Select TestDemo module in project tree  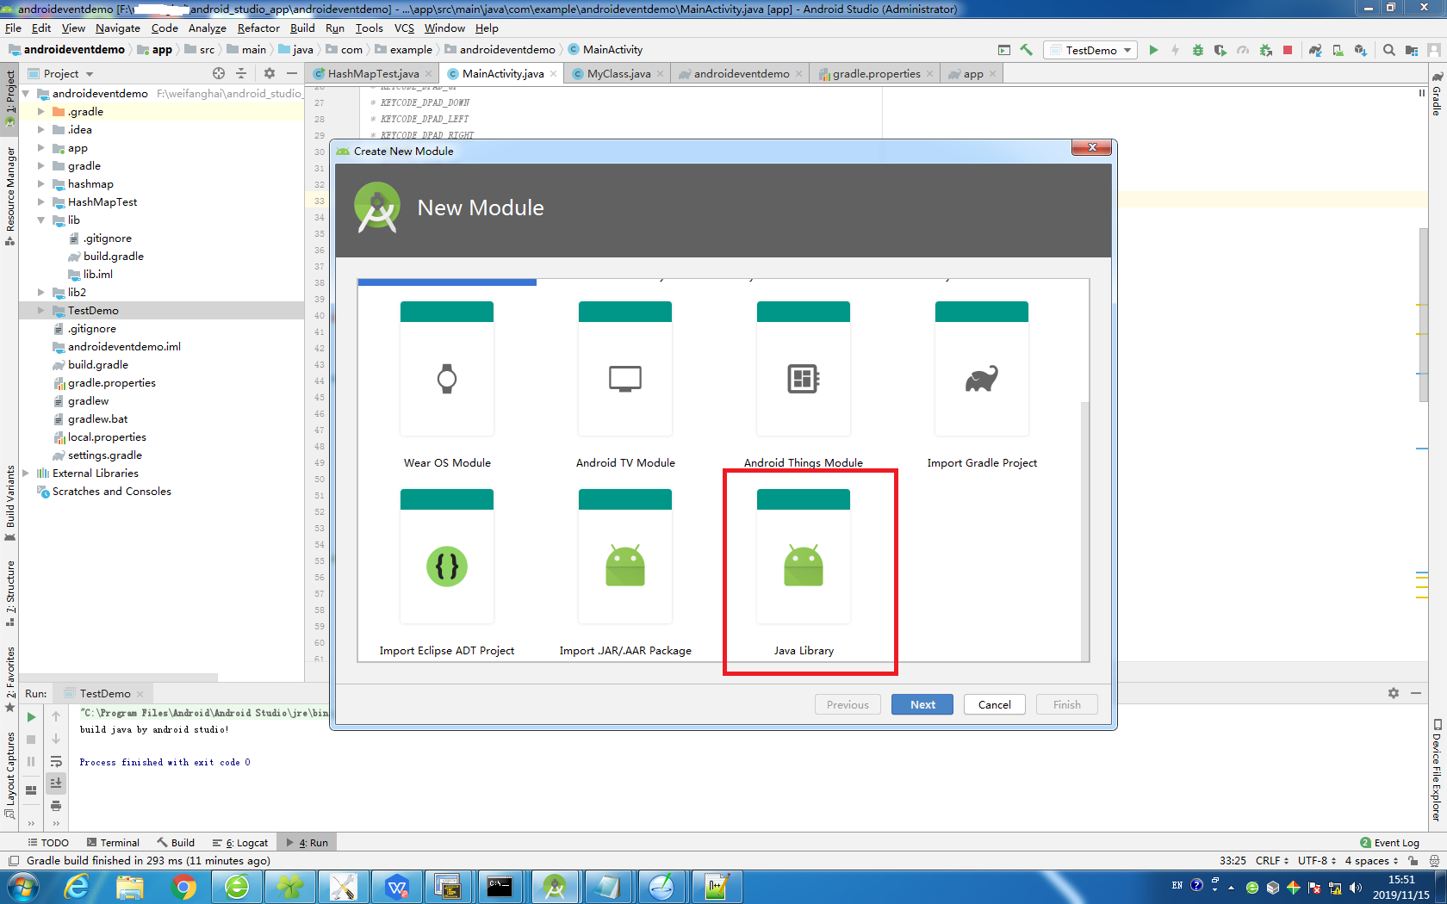click(x=93, y=310)
